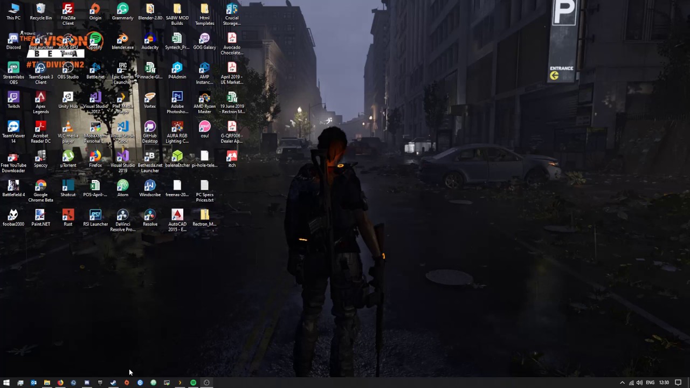
Task: Launch Bethesda.net Launcher icon
Action: point(150,162)
